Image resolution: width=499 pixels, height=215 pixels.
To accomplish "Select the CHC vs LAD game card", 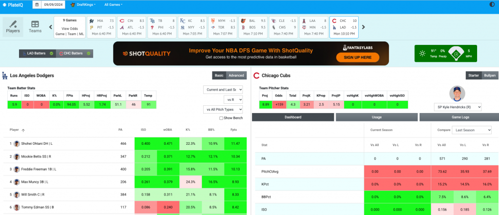I will click(344, 27).
